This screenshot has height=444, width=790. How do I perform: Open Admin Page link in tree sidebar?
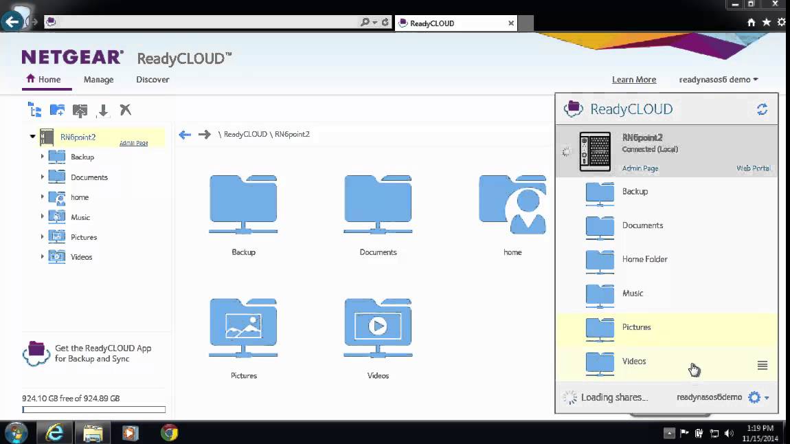[x=133, y=143]
